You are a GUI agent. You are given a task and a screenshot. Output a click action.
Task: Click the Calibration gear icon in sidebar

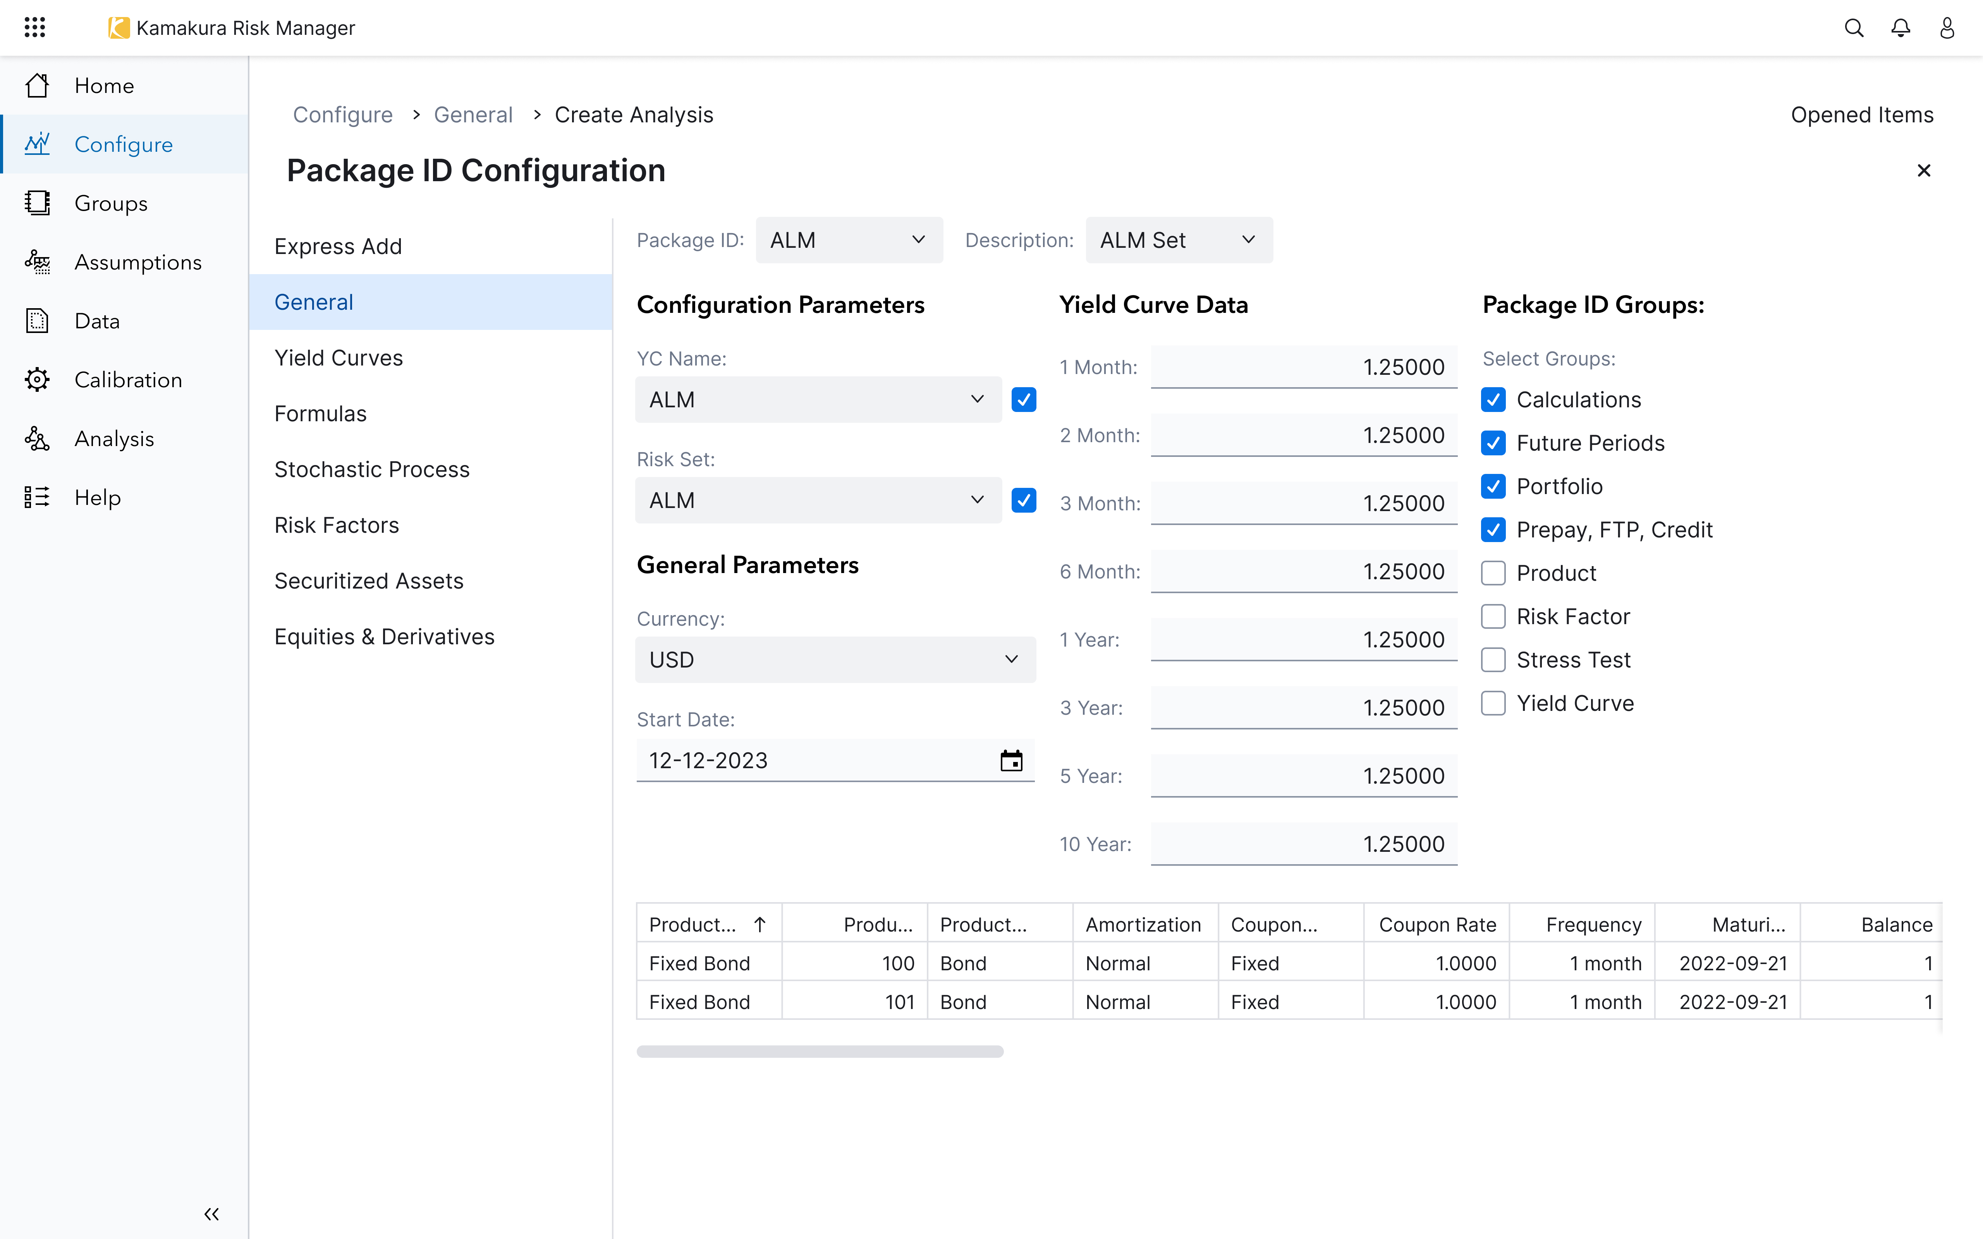point(38,379)
